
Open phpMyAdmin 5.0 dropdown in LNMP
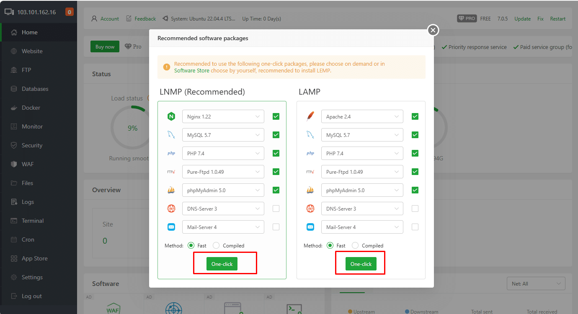(223, 190)
